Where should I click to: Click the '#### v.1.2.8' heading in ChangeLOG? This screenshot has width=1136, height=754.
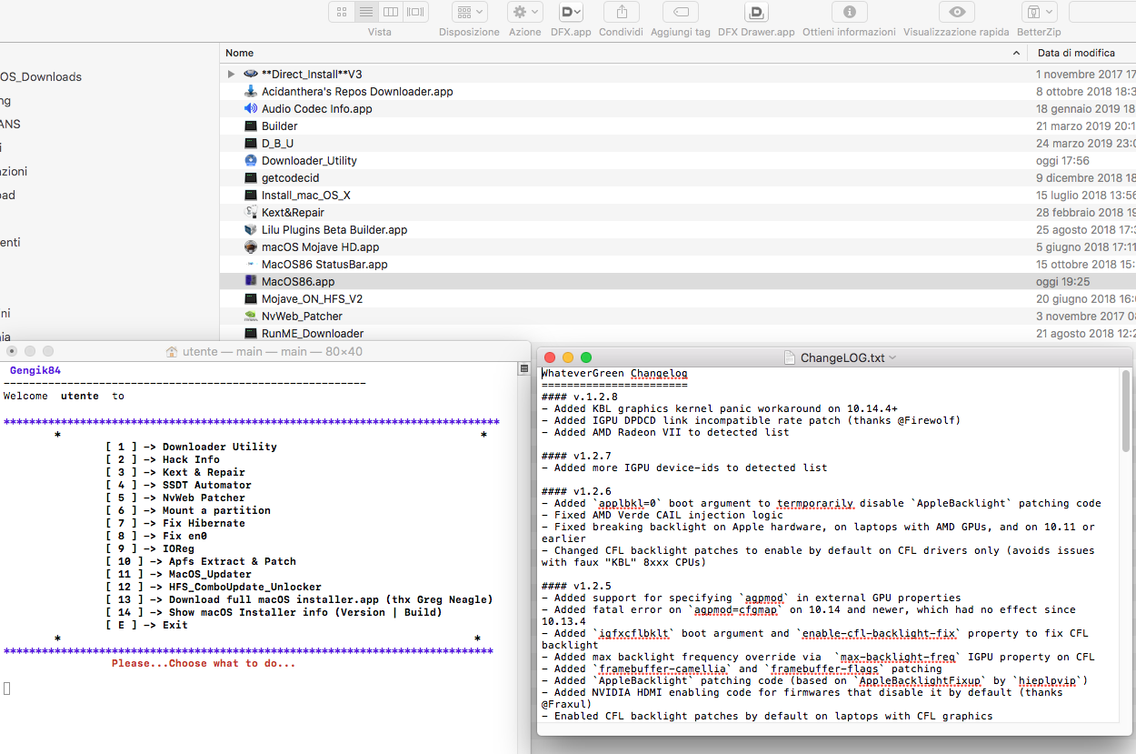(579, 397)
